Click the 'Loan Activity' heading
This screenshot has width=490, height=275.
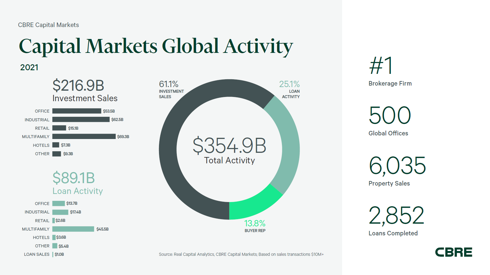click(78, 191)
